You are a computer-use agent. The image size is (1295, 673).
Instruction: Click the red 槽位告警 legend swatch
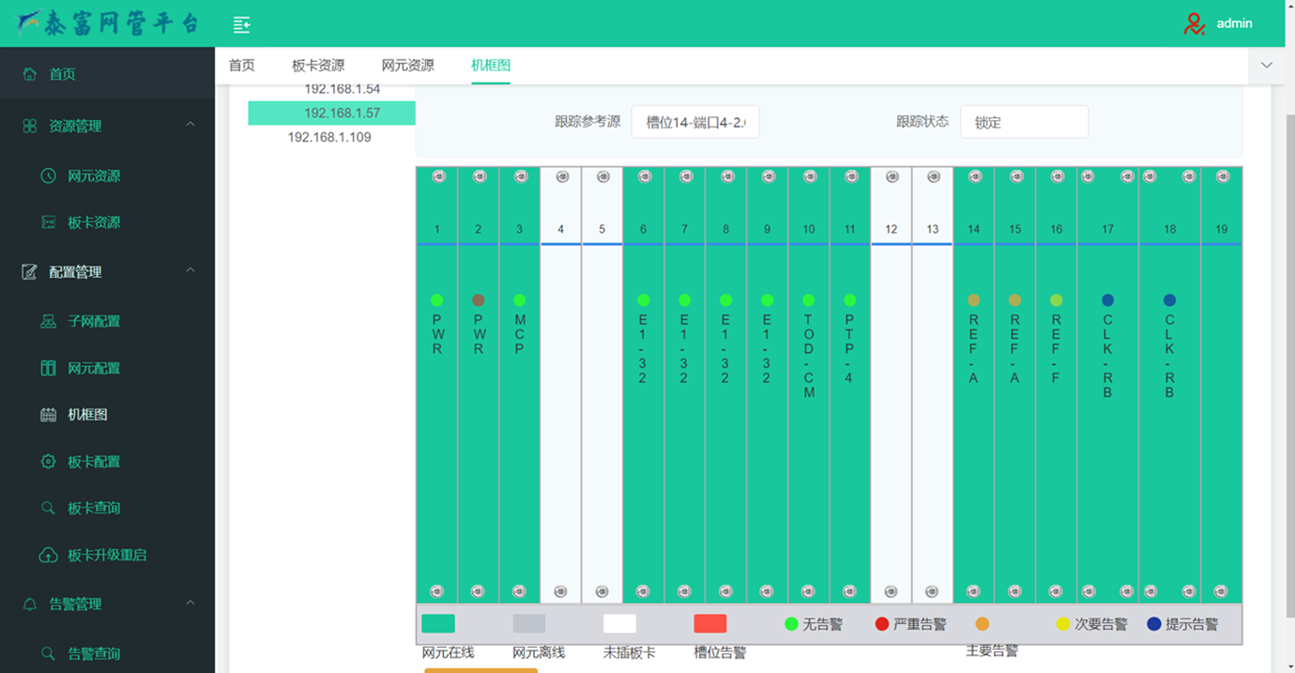coord(710,624)
